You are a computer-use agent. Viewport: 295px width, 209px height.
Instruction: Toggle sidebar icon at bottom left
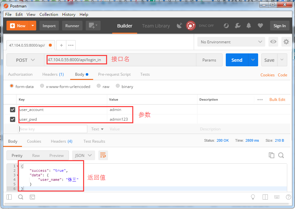[9, 197]
